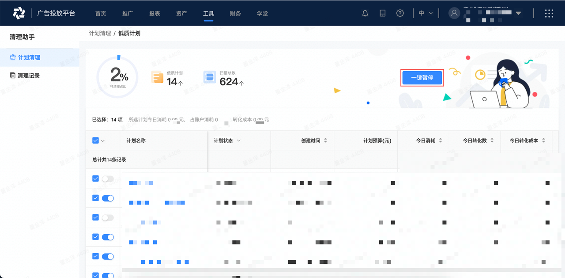Switch to the 报表 menu tab
Screen dimensions: 565x278
154,13
